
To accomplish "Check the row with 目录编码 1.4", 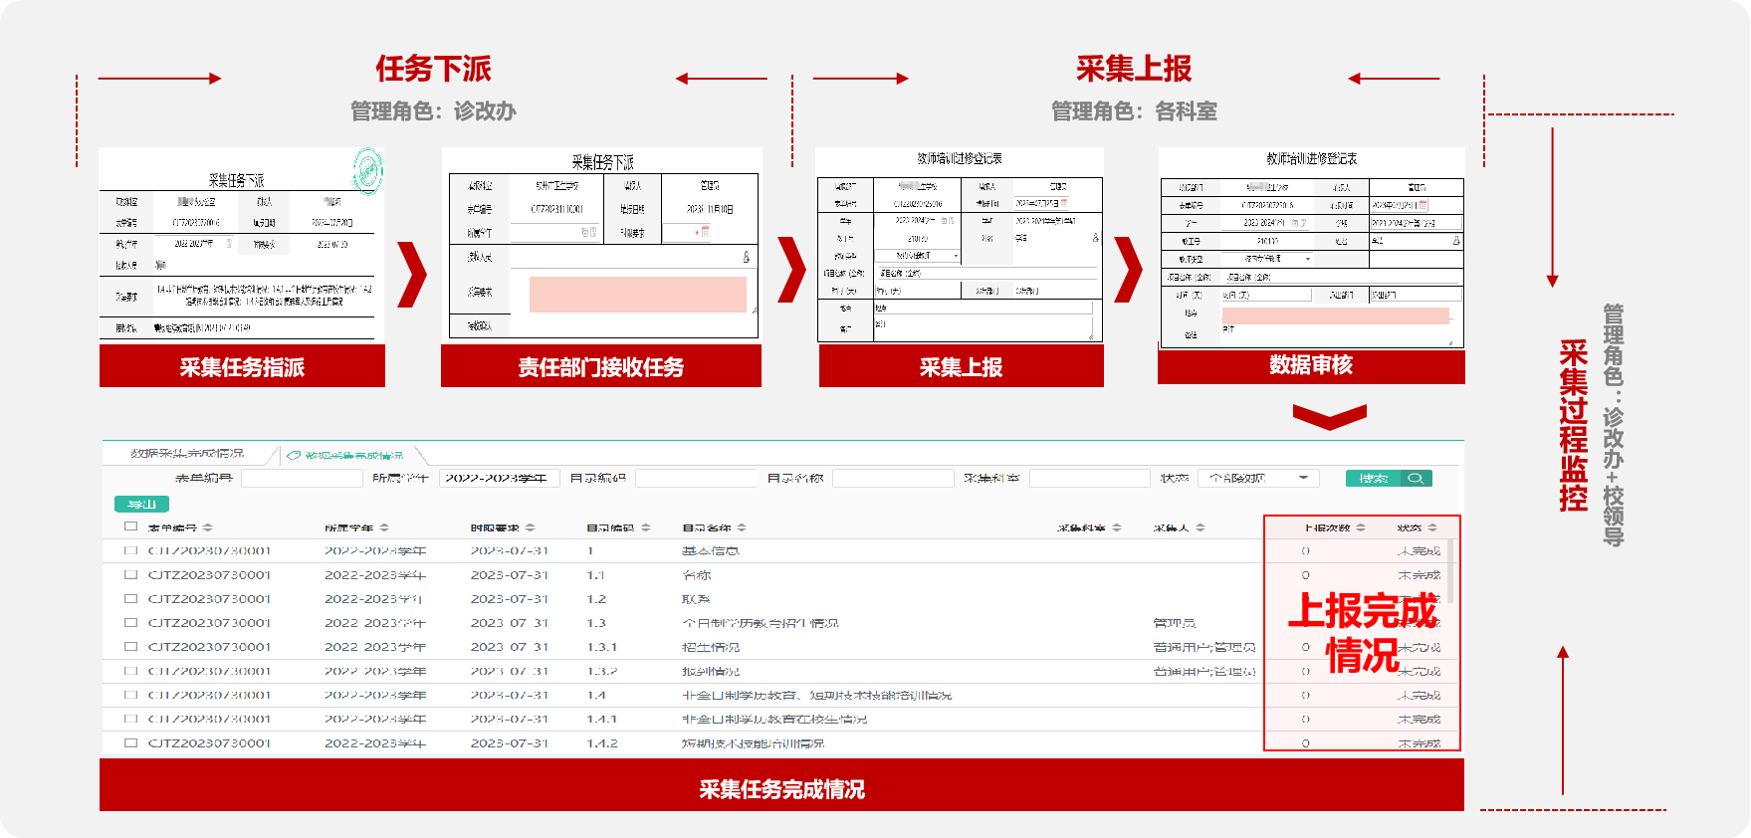I will [x=130, y=695].
